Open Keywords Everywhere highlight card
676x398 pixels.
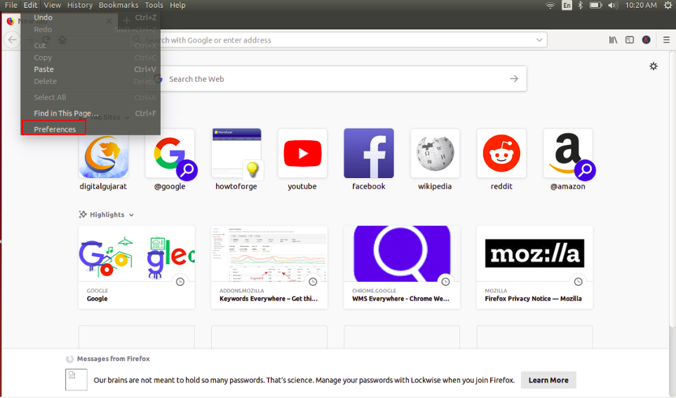[x=269, y=267]
